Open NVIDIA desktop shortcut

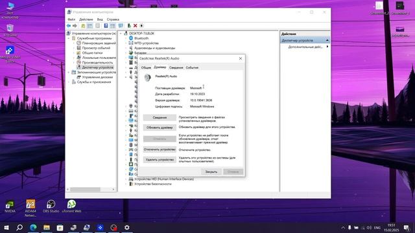pos(10,206)
